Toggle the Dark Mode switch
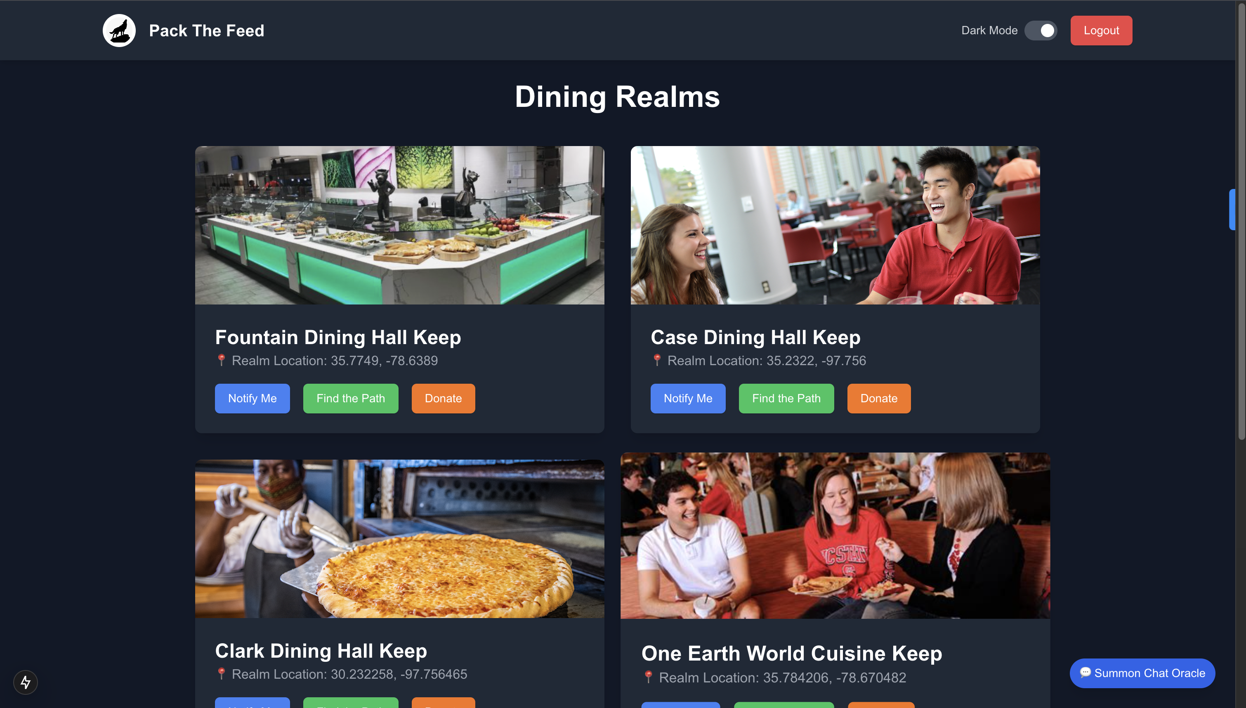Image resolution: width=1246 pixels, height=708 pixels. coord(1041,31)
